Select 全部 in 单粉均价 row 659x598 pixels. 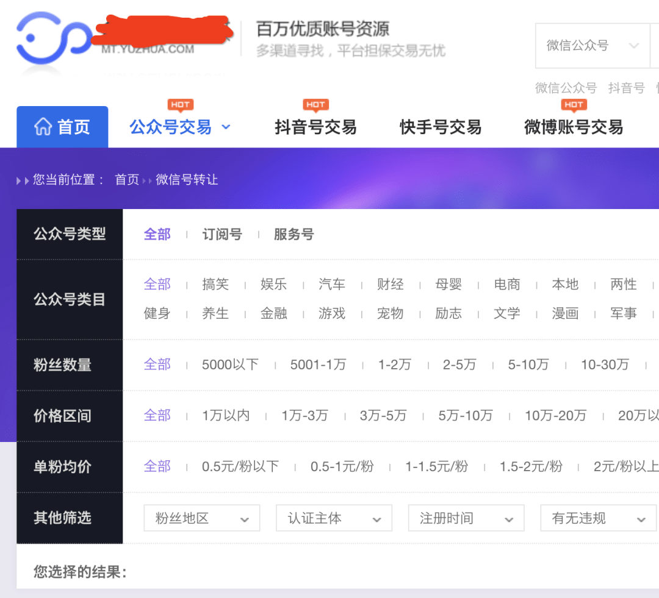pos(157,466)
